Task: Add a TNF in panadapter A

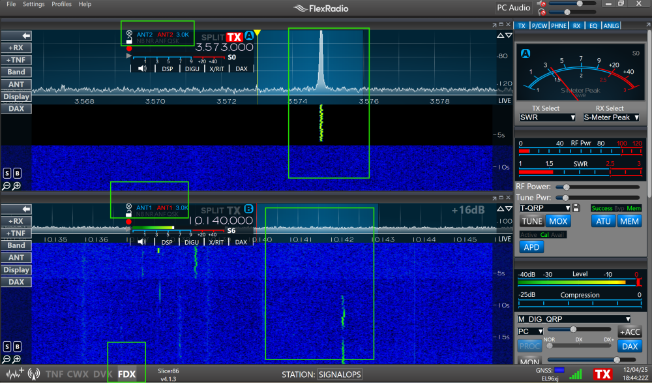Action: tap(16, 60)
